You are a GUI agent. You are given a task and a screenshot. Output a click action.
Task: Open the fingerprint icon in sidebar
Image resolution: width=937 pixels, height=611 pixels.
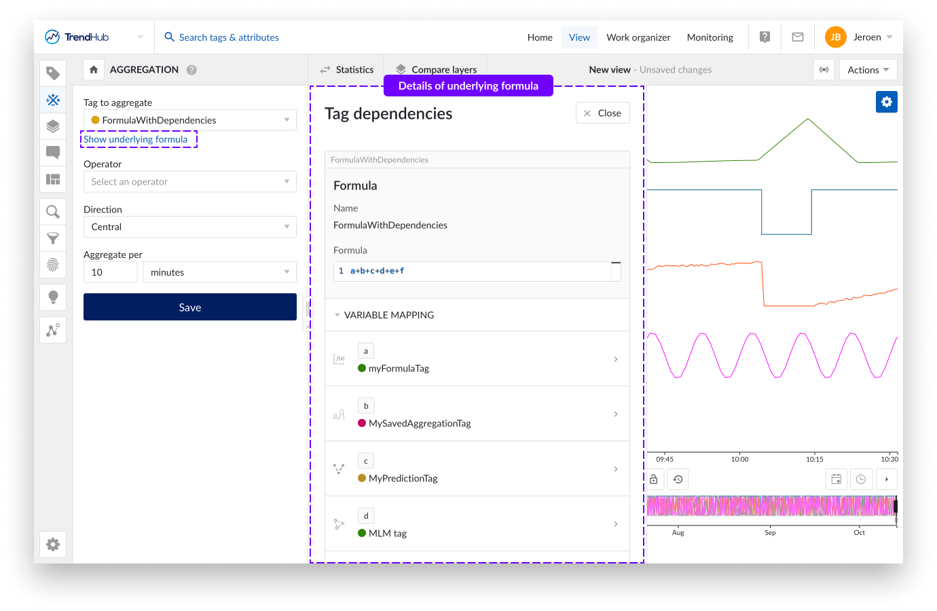click(x=53, y=265)
